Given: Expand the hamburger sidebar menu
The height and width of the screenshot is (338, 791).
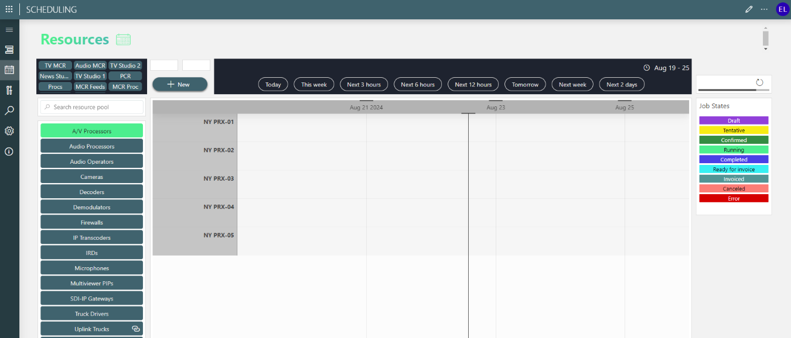Looking at the screenshot, I should 9,30.
